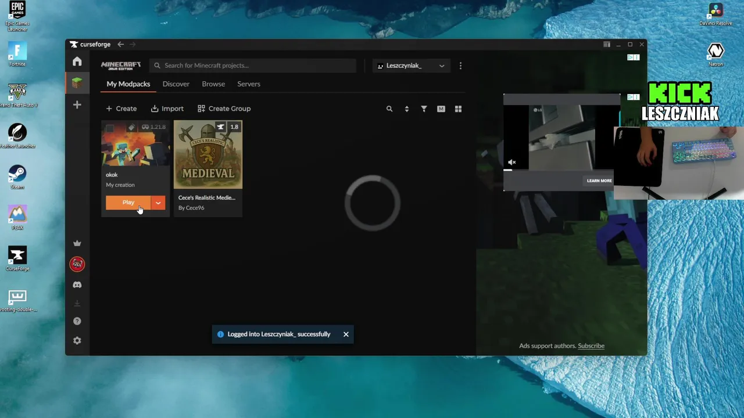Click the Cece's Realistic Medie... title text

point(207,198)
